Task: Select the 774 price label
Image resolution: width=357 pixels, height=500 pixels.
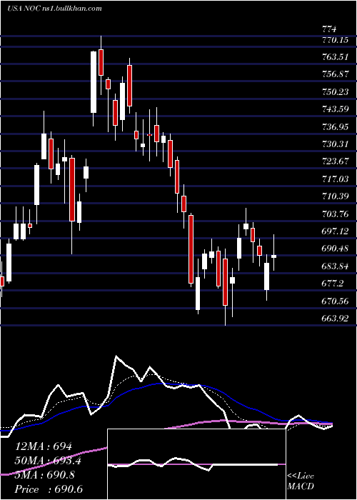Action: pyautogui.click(x=329, y=30)
